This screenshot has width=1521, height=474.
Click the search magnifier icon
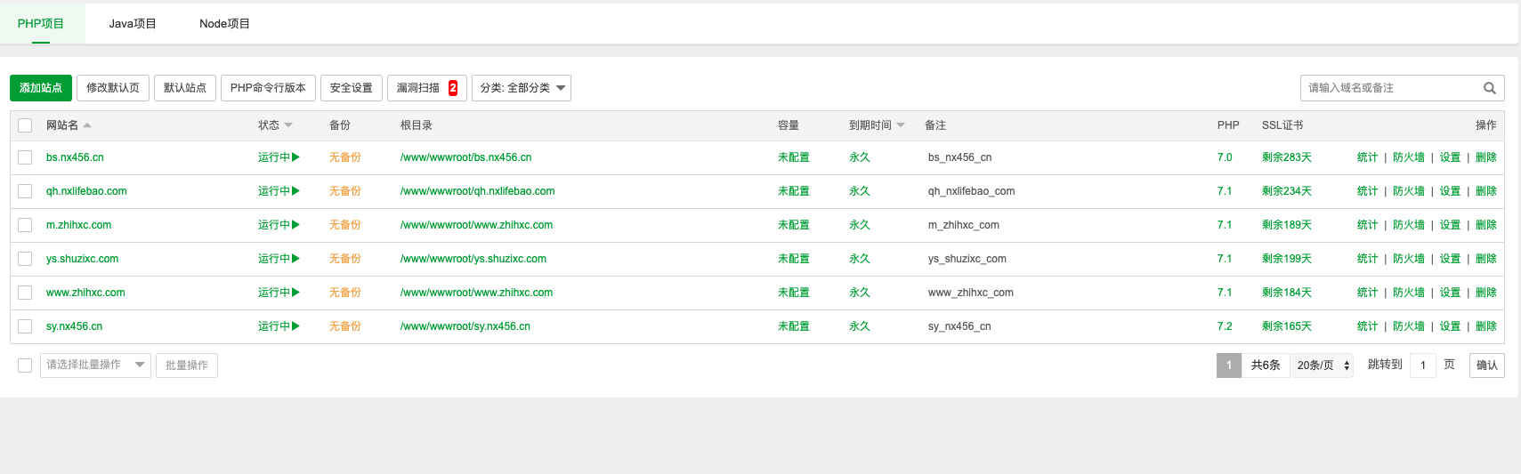(x=1489, y=88)
